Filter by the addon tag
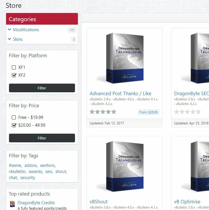This screenshot has height=210, width=209. click(x=30, y=165)
